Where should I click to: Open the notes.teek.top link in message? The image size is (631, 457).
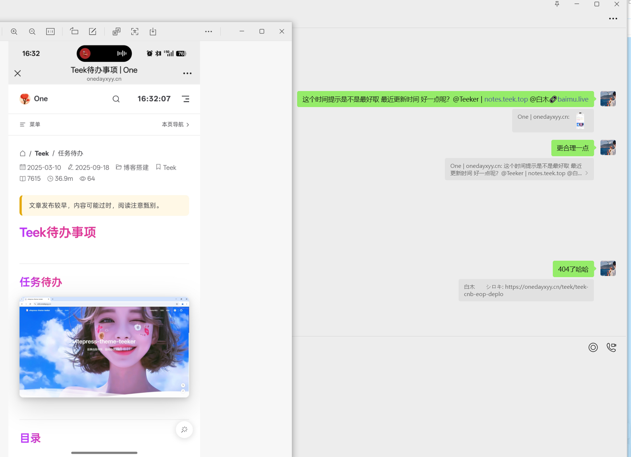coord(506,99)
